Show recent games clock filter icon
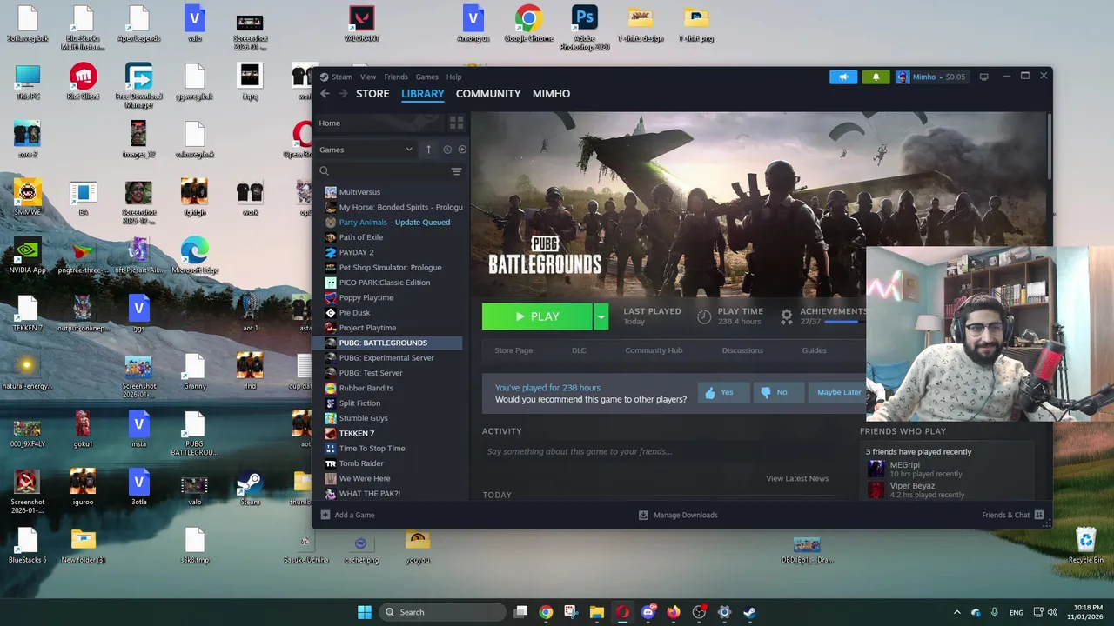This screenshot has width=1114, height=626. [x=447, y=150]
